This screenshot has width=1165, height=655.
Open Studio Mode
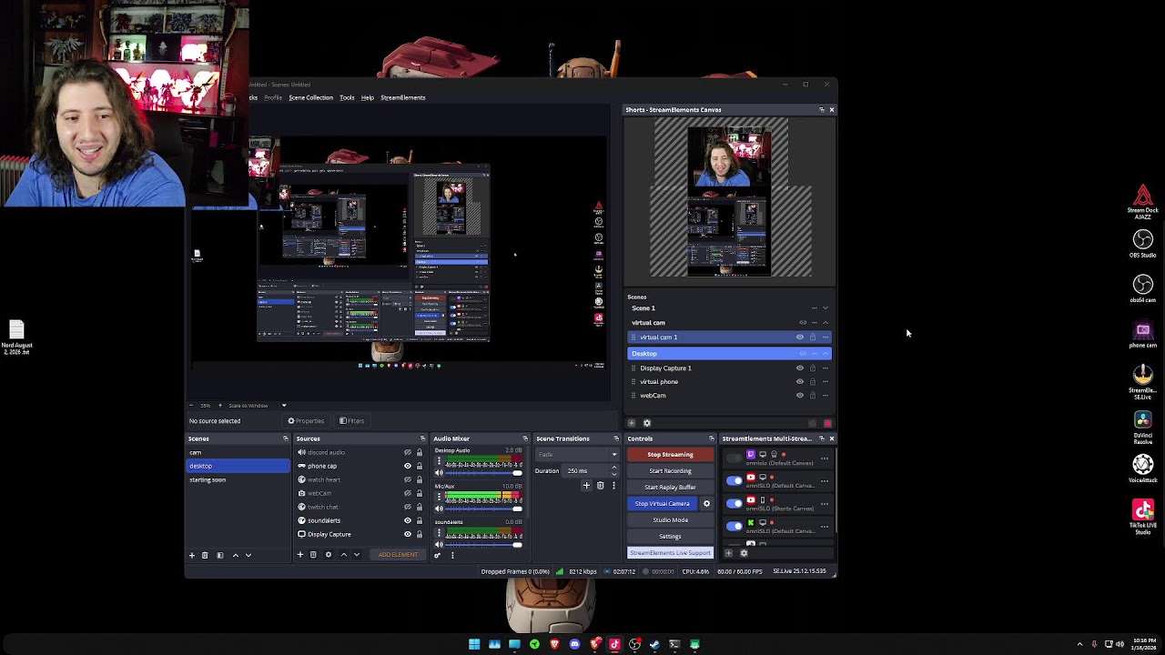click(670, 520)
